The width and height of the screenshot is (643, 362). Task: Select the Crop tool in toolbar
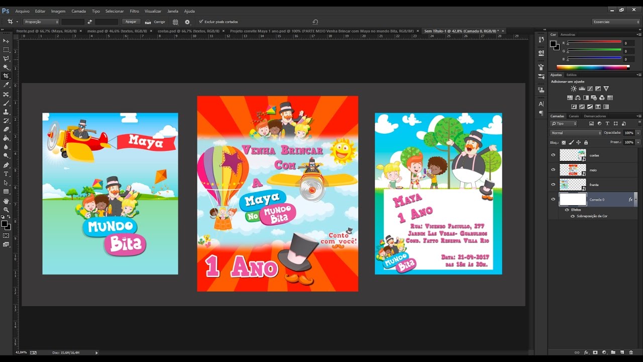(6, 76)
